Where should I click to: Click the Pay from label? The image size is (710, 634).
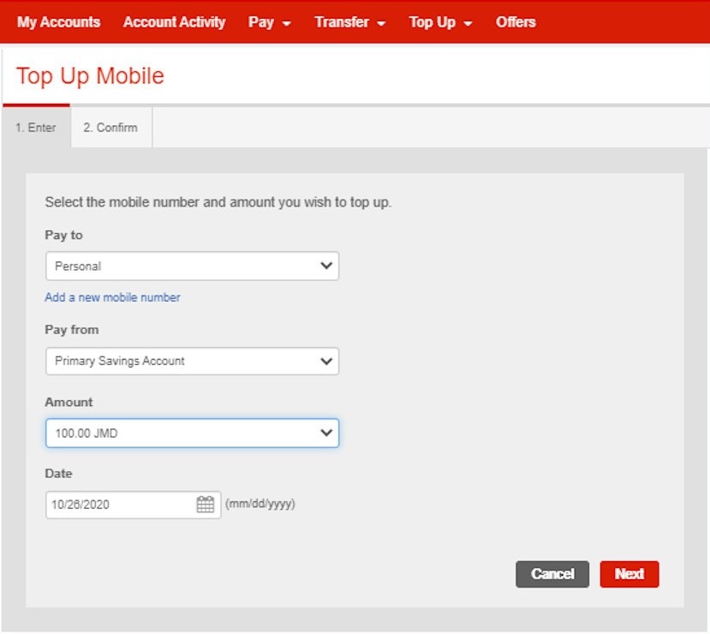tap(72, 329)
